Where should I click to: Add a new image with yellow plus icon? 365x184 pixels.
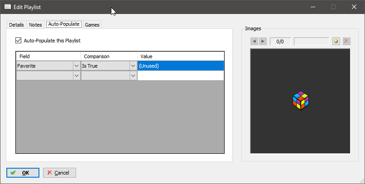[x=336, y=41]
